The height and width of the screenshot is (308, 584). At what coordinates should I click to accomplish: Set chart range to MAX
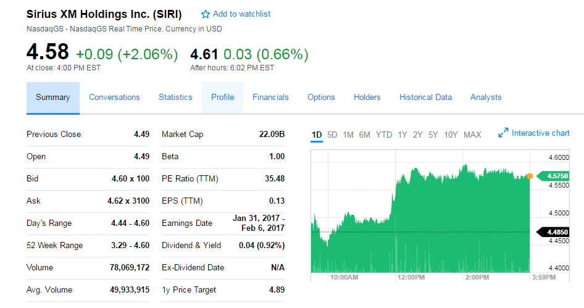472,135
